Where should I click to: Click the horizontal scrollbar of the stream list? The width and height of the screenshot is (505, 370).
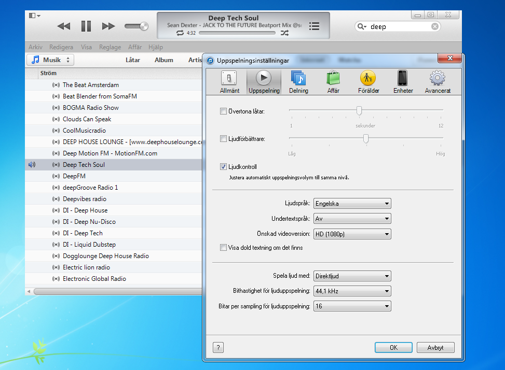(x=117, y=291)
